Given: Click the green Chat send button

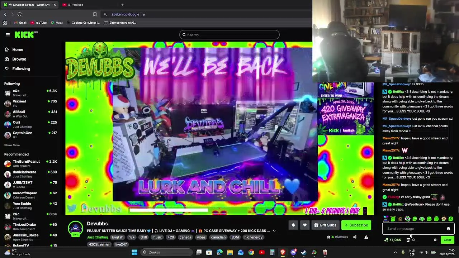Looking at the screenshot, I should click(448, 240).
